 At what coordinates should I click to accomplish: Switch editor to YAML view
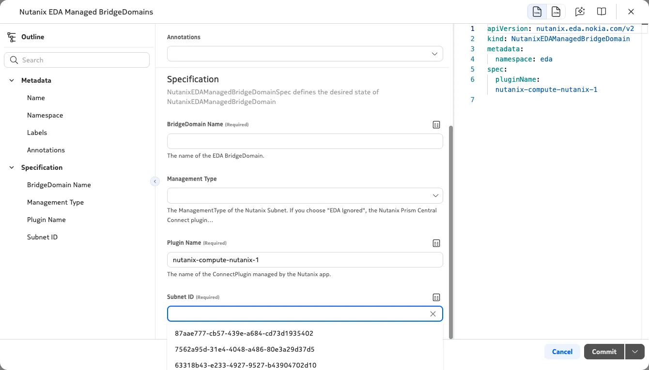coord(537,12)
